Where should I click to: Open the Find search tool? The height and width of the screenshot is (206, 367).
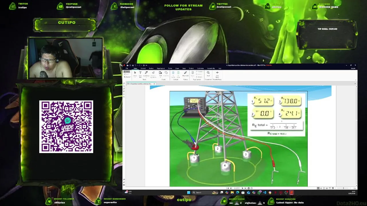[x=208, y=74]
